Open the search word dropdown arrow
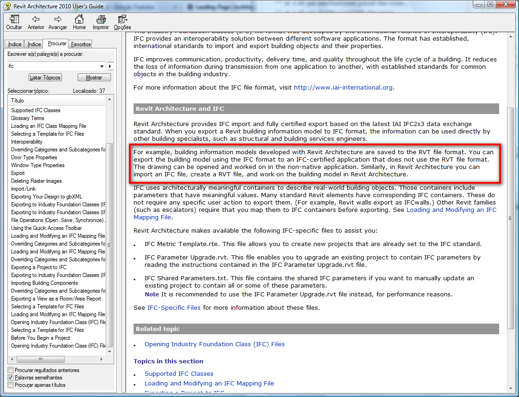Viewport: 519px width, 397px height. 102,66
